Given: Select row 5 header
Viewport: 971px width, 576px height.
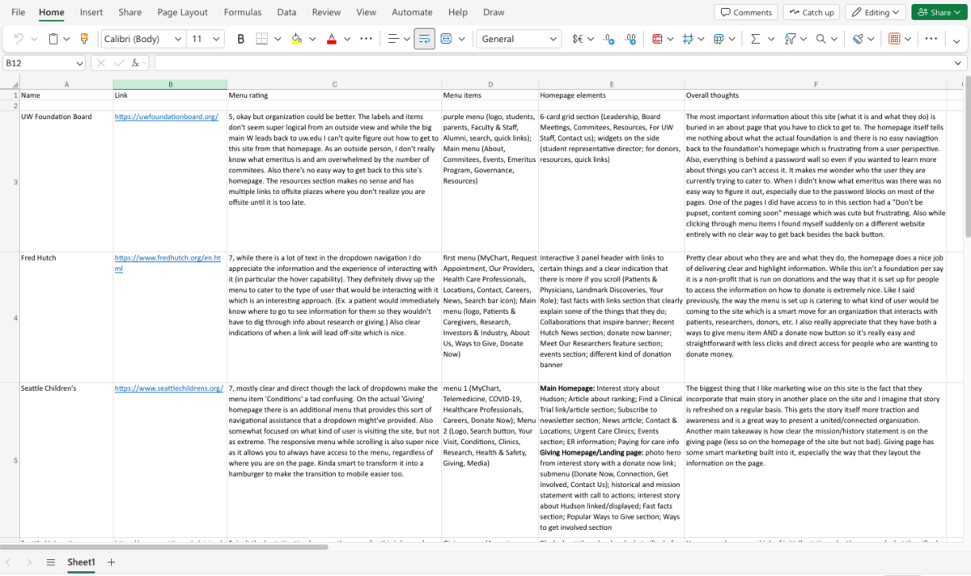Looking at the screenshot, I should tap(10, 460).
